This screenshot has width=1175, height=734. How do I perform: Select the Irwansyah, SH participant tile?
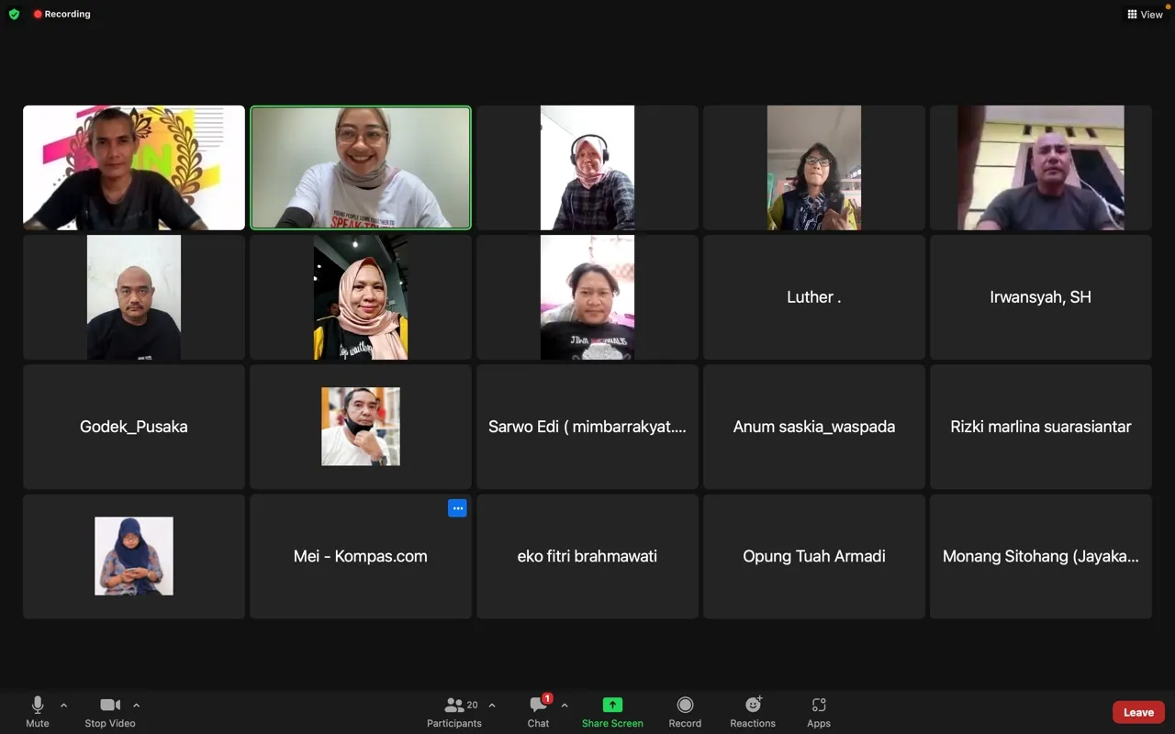(1041, 296)
